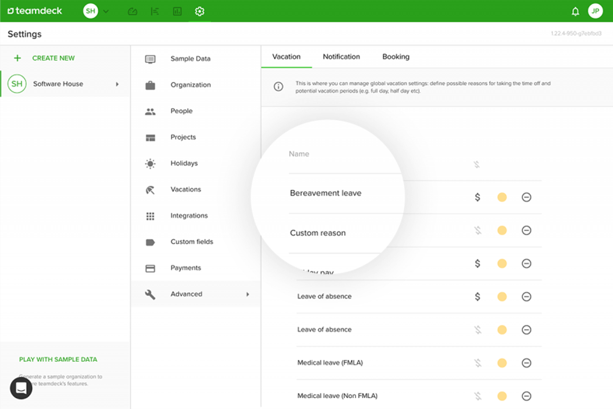Image resolution: width=613 pixels, height=409 pixels.
Task: Click the Payments credit card icon
Action: pyautogui.click(x=150, y=268)
